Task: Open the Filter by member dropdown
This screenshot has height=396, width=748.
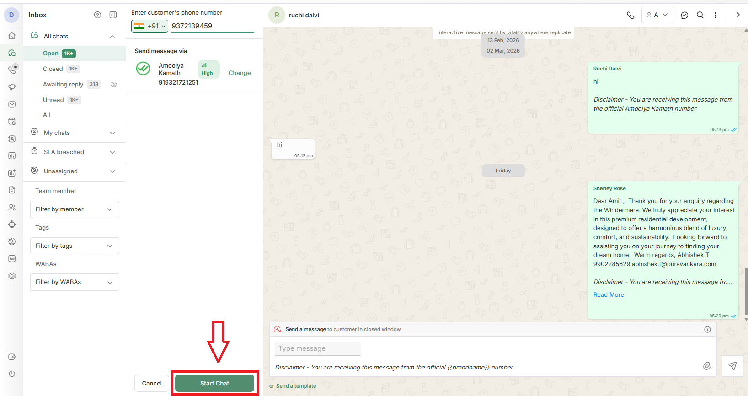Action: pyautogui.click(x=75, y=209)
